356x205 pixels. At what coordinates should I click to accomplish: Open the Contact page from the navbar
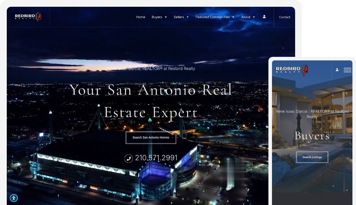tap(284, 17)
